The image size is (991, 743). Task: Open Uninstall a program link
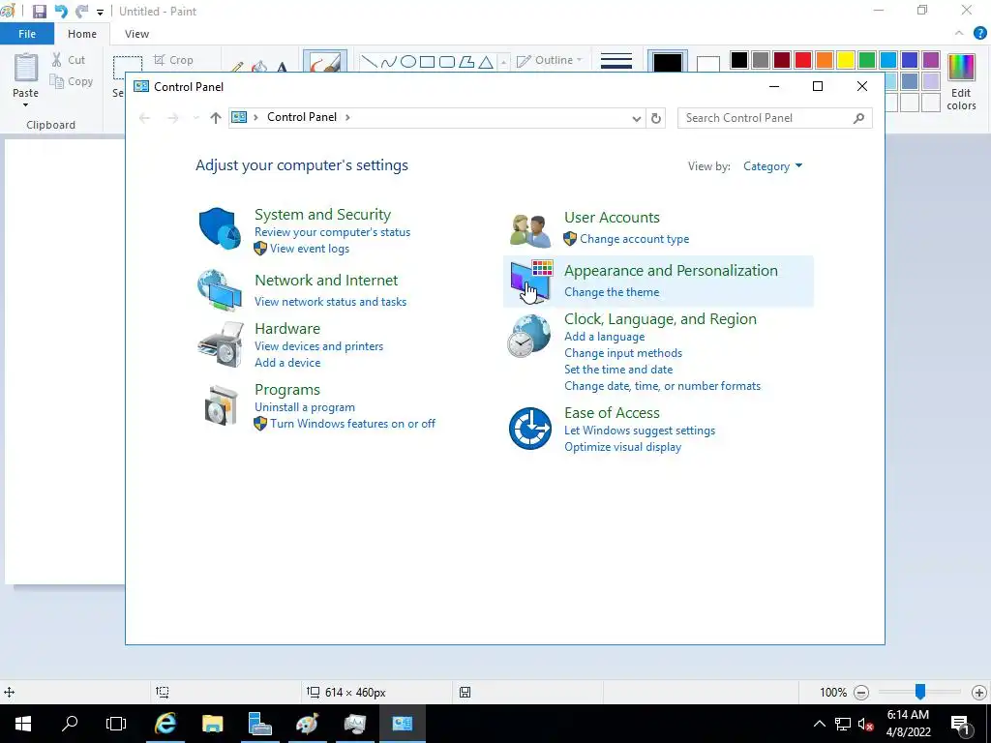pos(305,407)
